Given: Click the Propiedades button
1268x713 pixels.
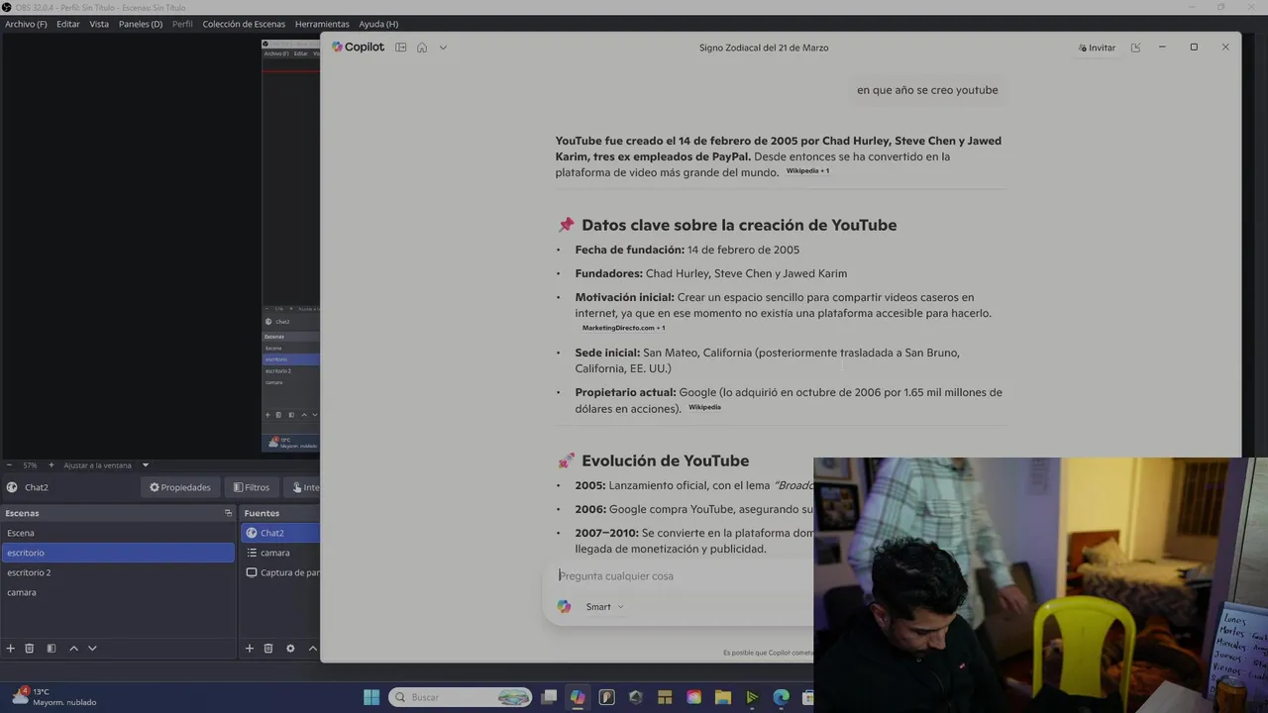Looking at the screenshot, I should (180, 487).
